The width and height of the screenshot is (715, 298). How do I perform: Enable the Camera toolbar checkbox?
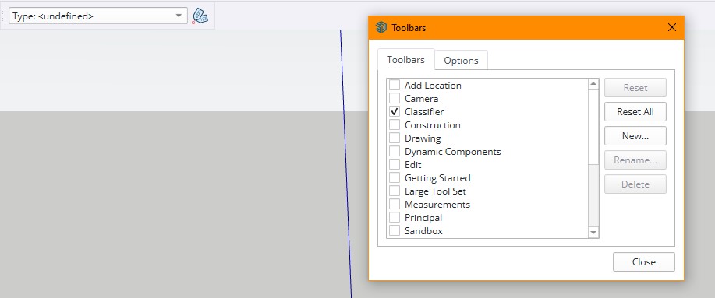coord(395,98)
